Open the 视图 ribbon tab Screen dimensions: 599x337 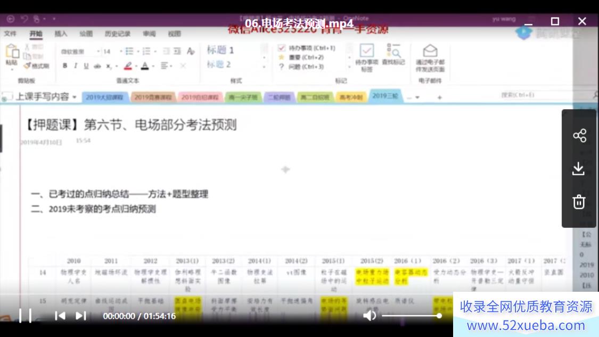174,34
